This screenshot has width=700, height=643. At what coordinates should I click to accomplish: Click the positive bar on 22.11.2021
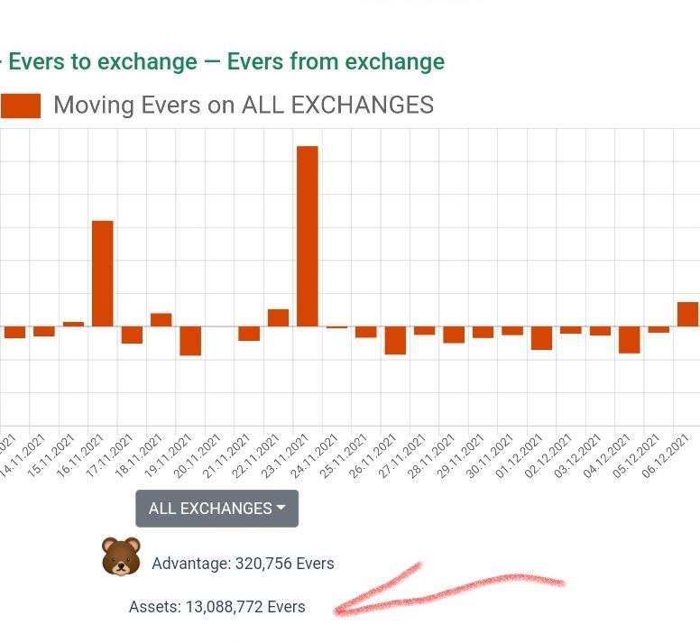(x=278, y=317)
